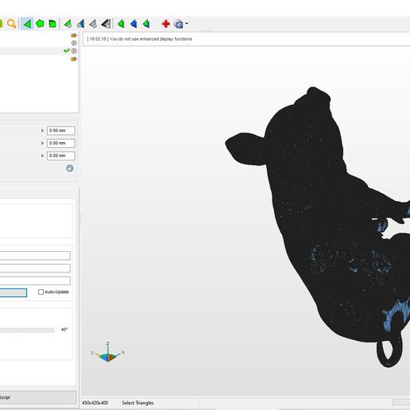The width and height of the screenshot is (410, 410).
Task: Focus the first 0.00 mm input field
Action: (x=61, y=130)
